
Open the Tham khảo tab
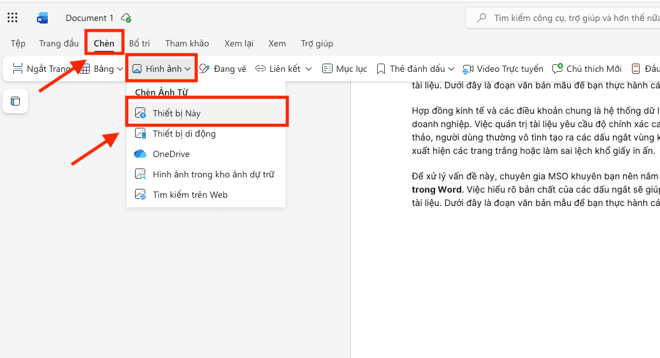pyautogui.click(x=187, y=43)
